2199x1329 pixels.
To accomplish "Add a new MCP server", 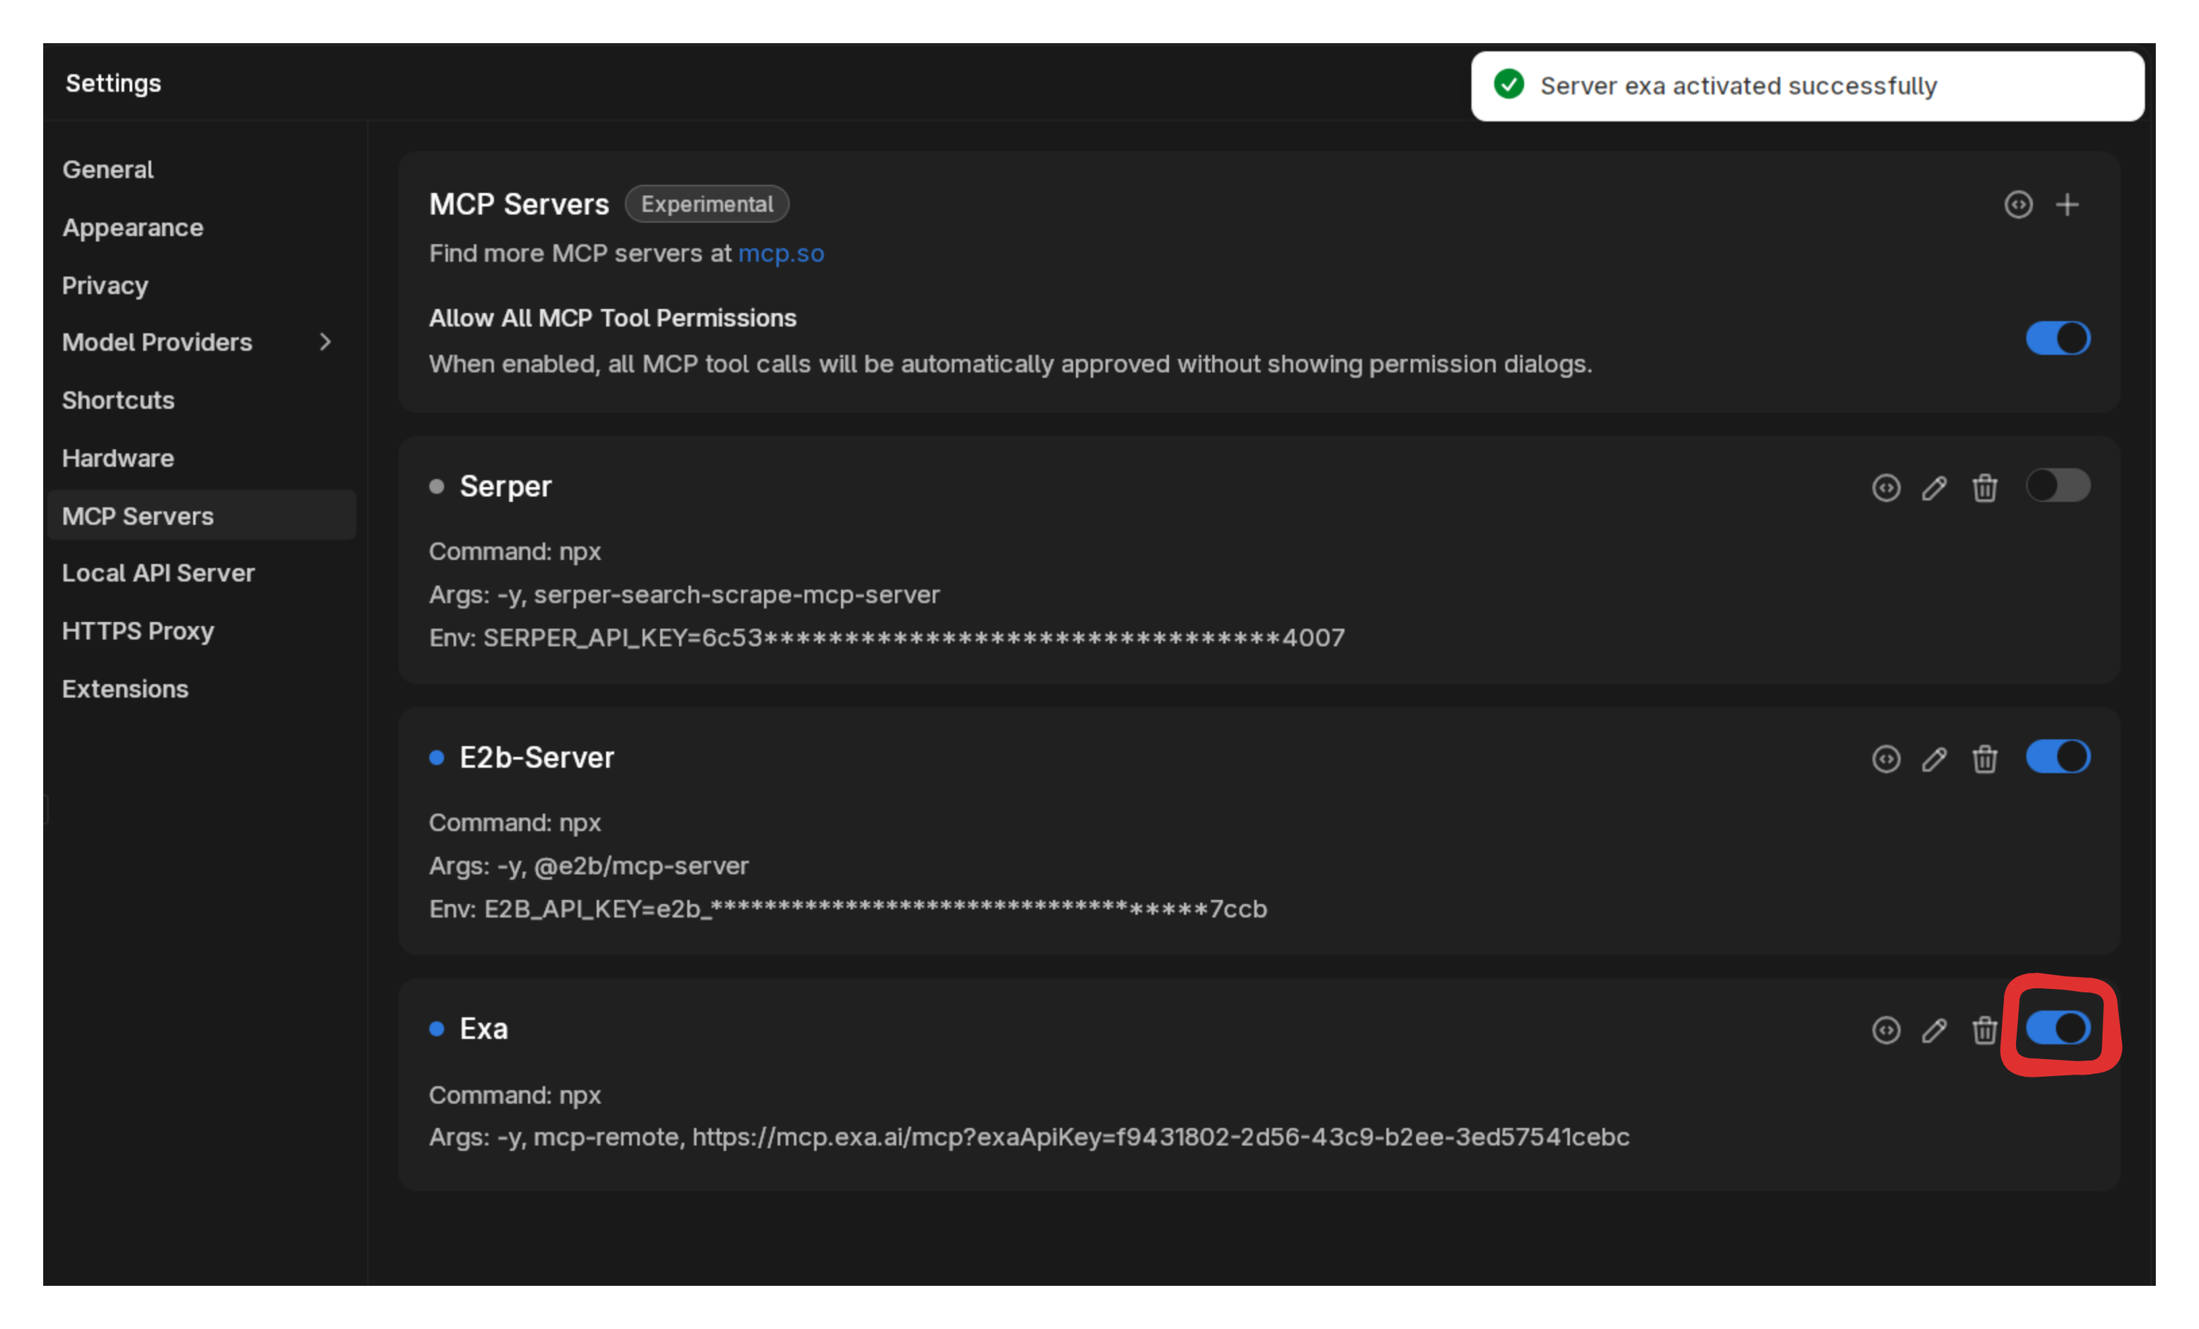I will pyautogui.click(x=2069, y=204).
